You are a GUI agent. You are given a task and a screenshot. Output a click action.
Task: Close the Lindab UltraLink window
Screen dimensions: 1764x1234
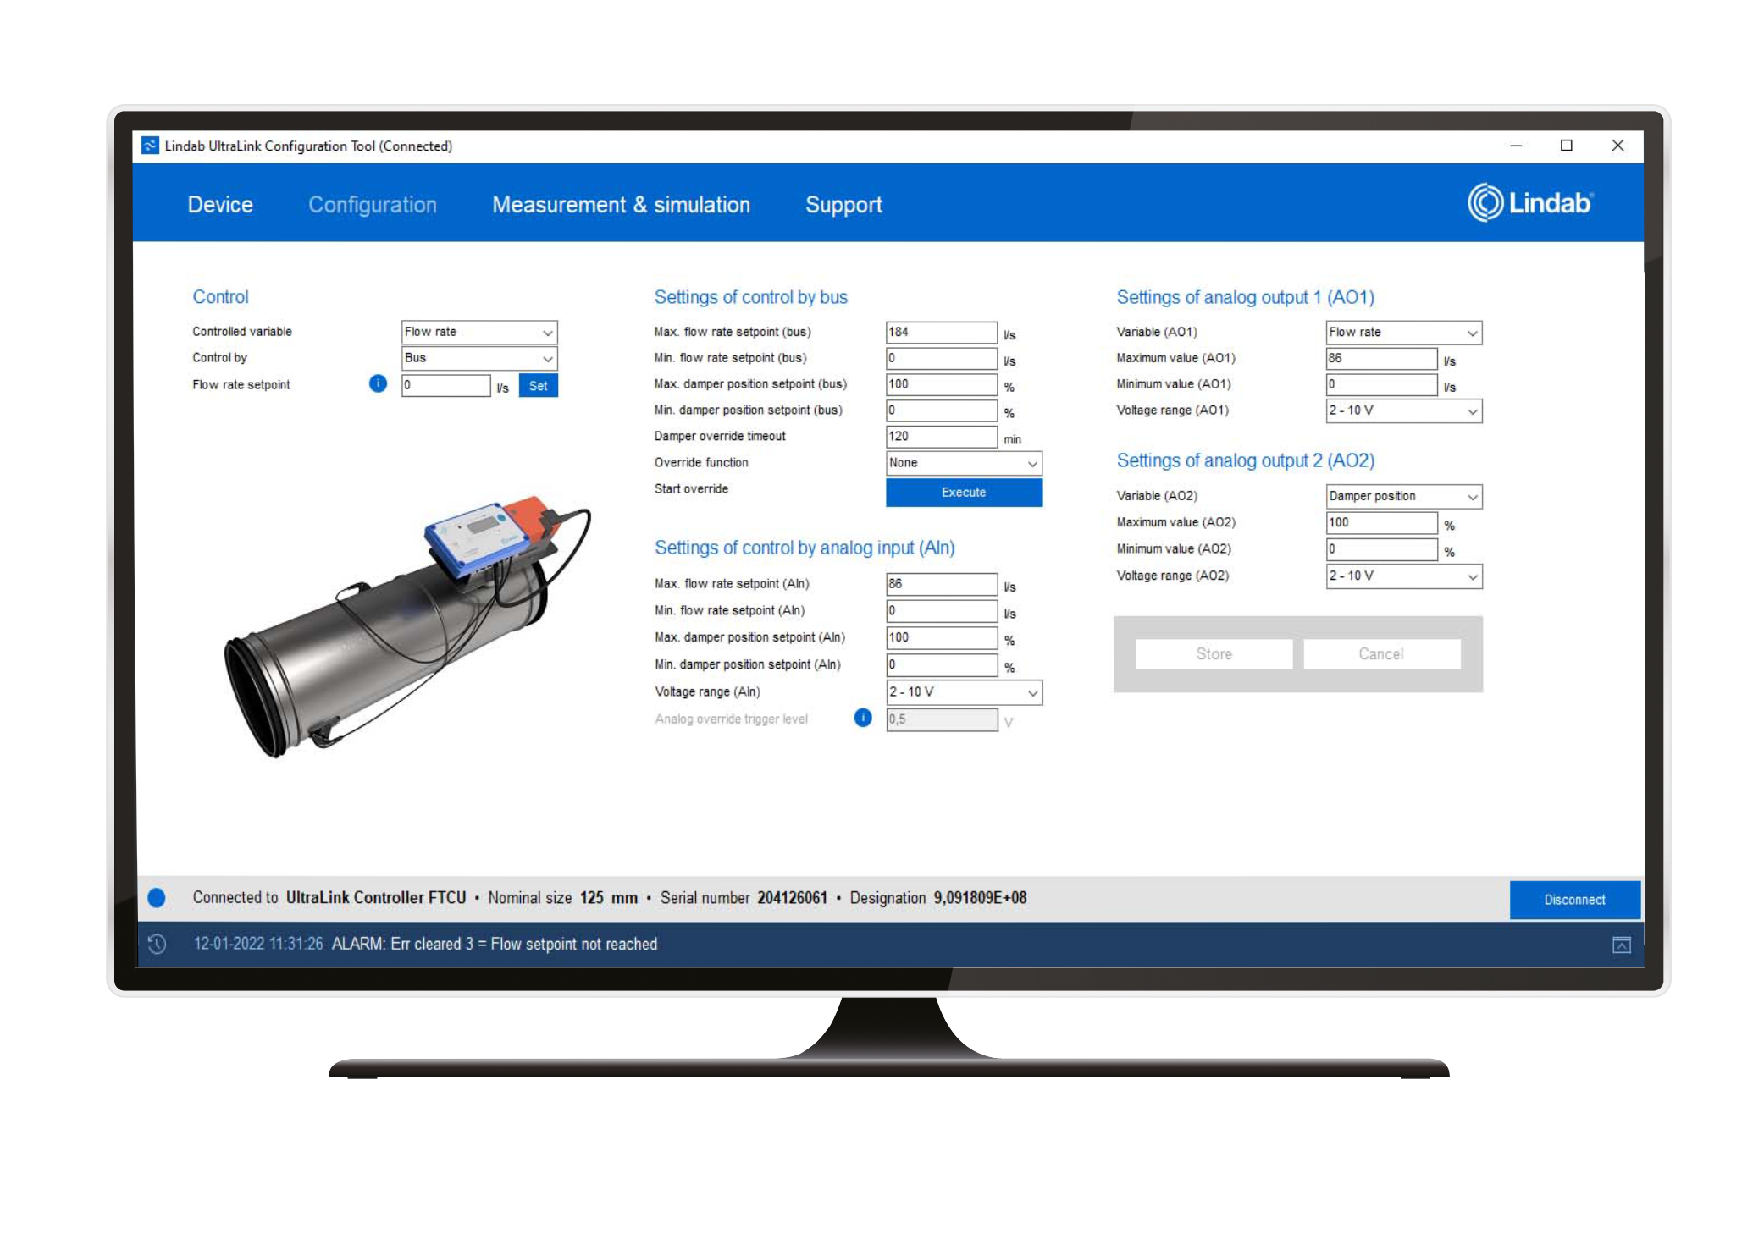click(1617, 146)
